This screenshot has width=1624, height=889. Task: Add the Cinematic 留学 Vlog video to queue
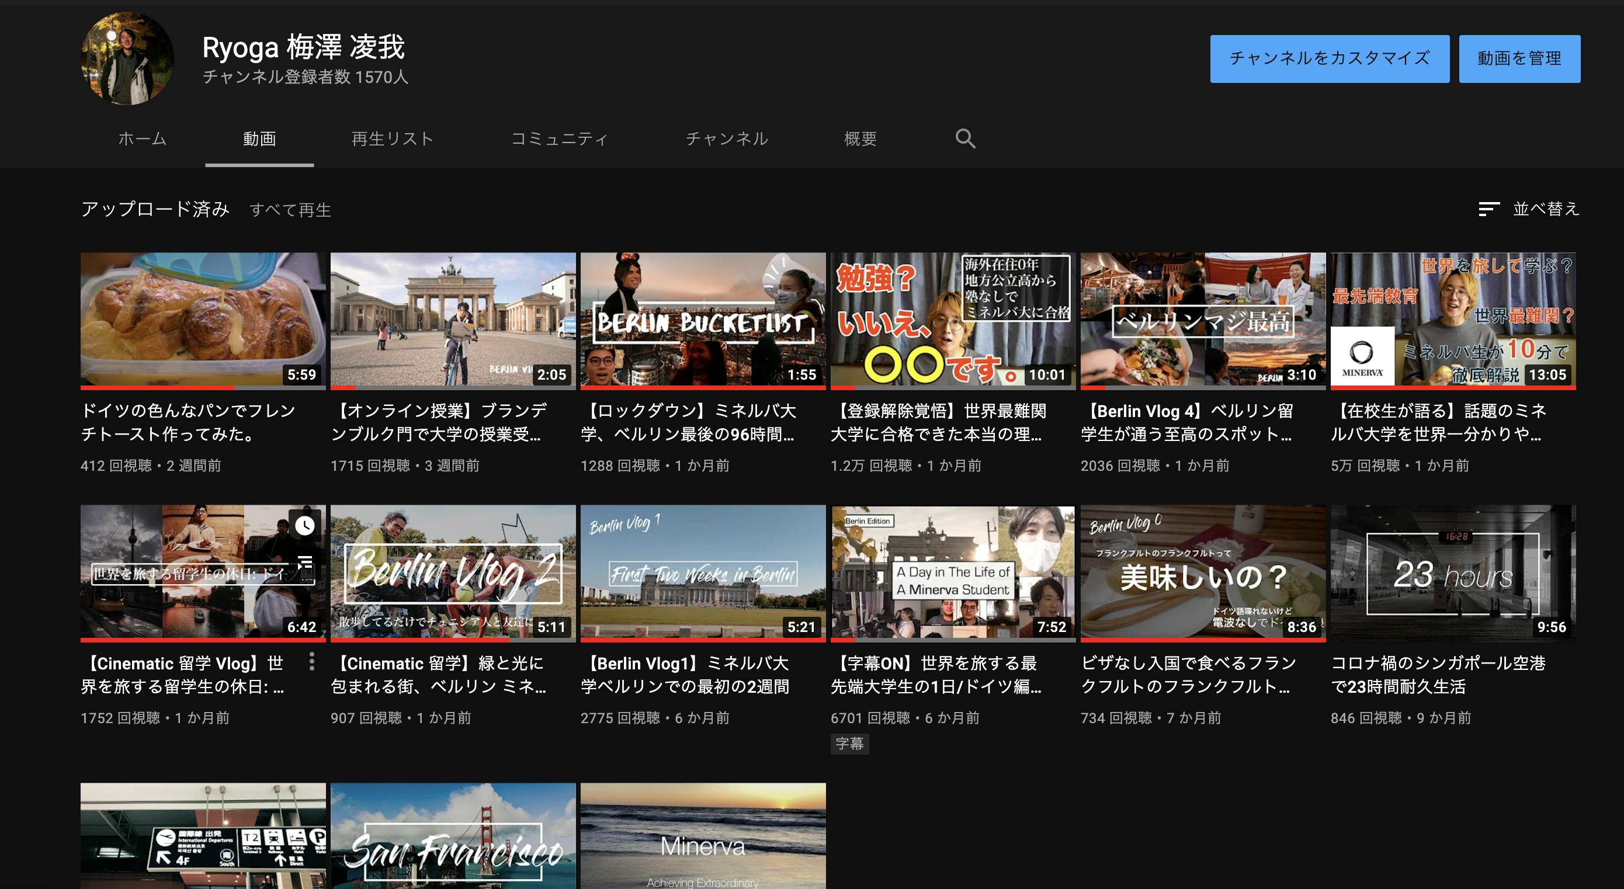coord(305,561)
